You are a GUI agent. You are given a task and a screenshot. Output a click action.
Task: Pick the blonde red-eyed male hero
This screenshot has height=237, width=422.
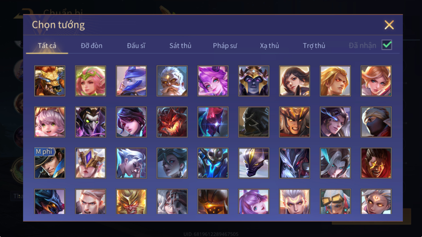point(335,81)
